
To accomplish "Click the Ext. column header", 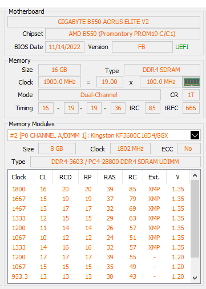I will point(155,177).
